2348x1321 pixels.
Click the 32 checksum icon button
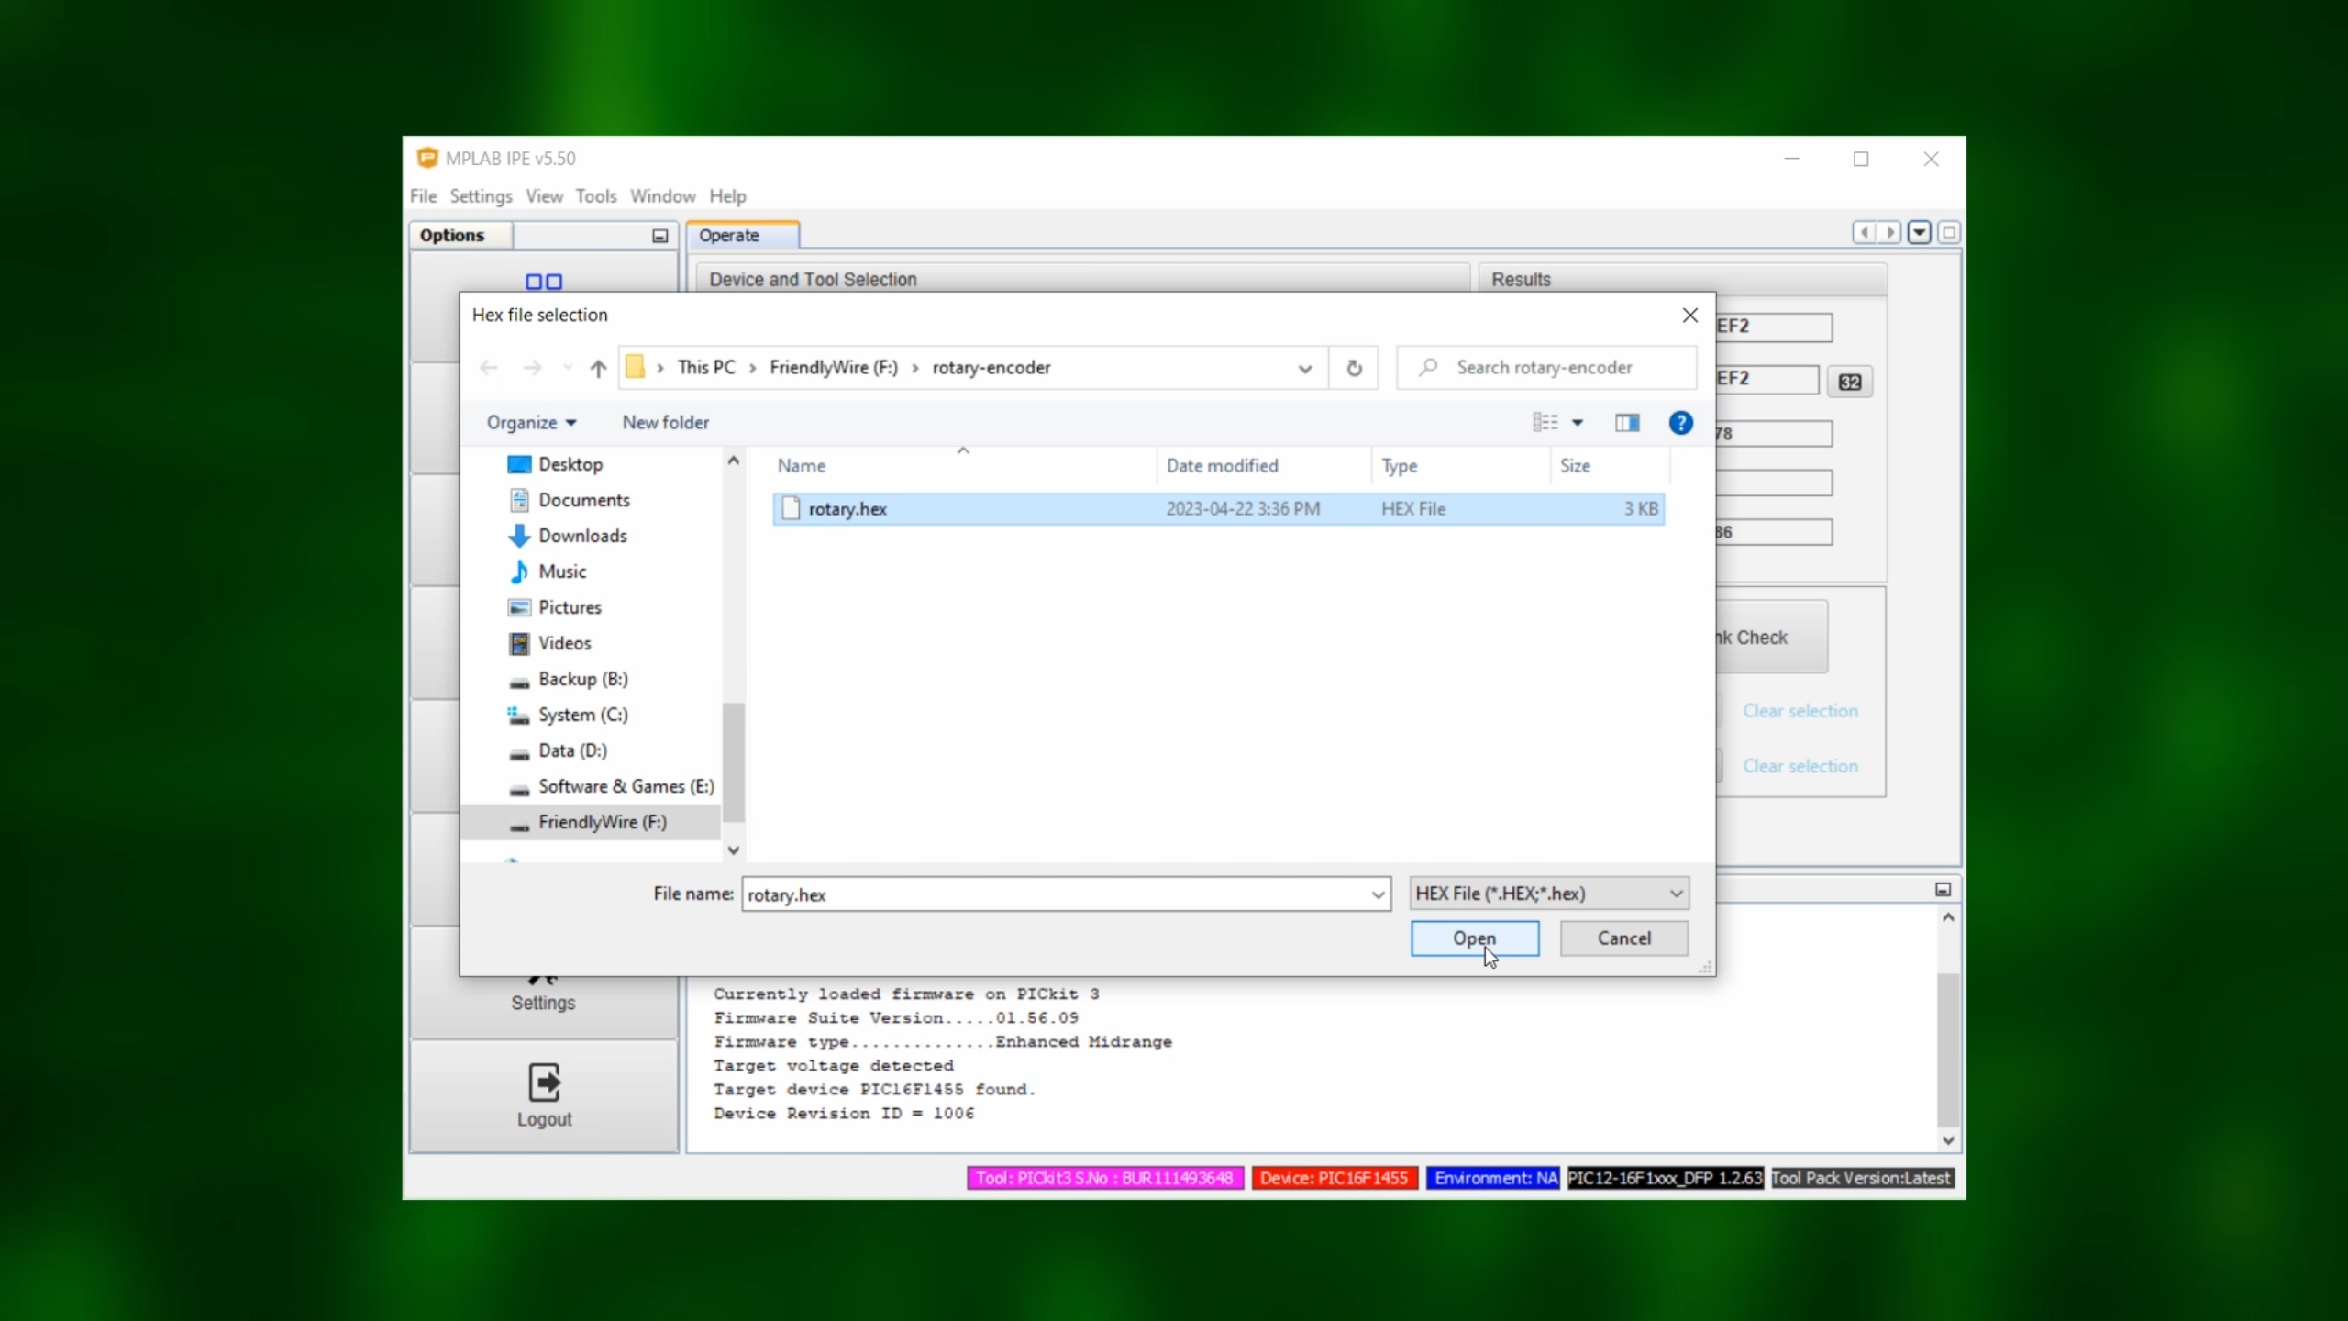pos(1849,382)
